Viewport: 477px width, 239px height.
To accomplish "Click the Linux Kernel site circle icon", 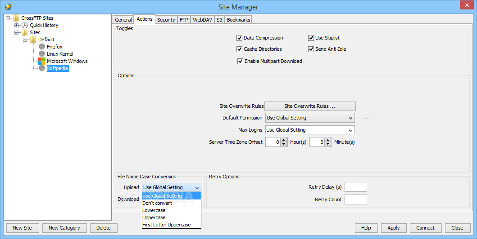I will 42,53.
